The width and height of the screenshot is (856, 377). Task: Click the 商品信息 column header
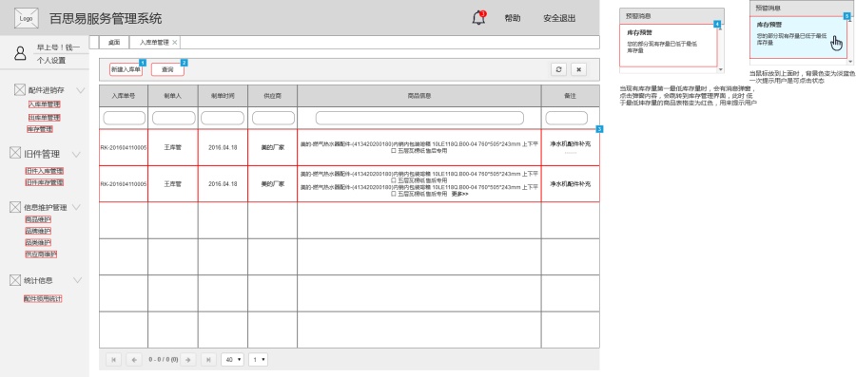coord(419,96)
